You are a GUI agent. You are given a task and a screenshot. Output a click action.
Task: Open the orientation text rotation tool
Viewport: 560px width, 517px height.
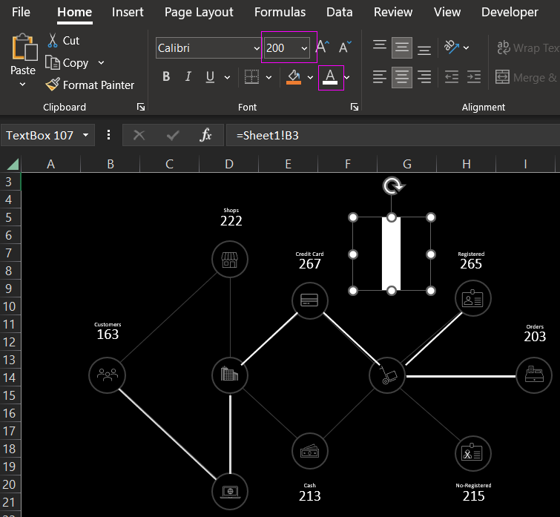pos(452,47)
